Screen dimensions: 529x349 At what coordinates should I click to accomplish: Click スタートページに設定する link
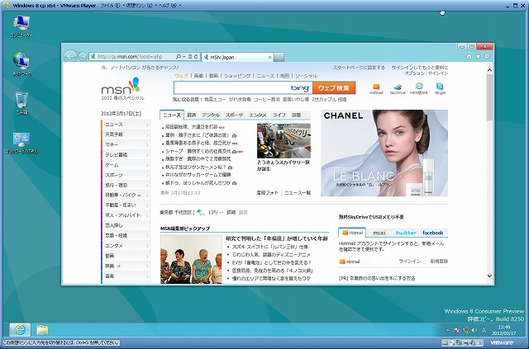(359, 68)
